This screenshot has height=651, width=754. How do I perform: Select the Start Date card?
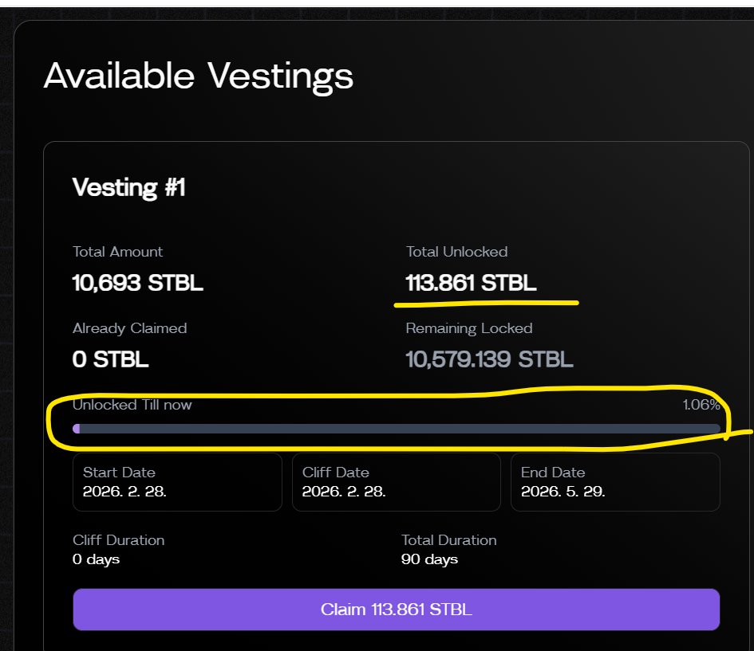pos(177,482)
